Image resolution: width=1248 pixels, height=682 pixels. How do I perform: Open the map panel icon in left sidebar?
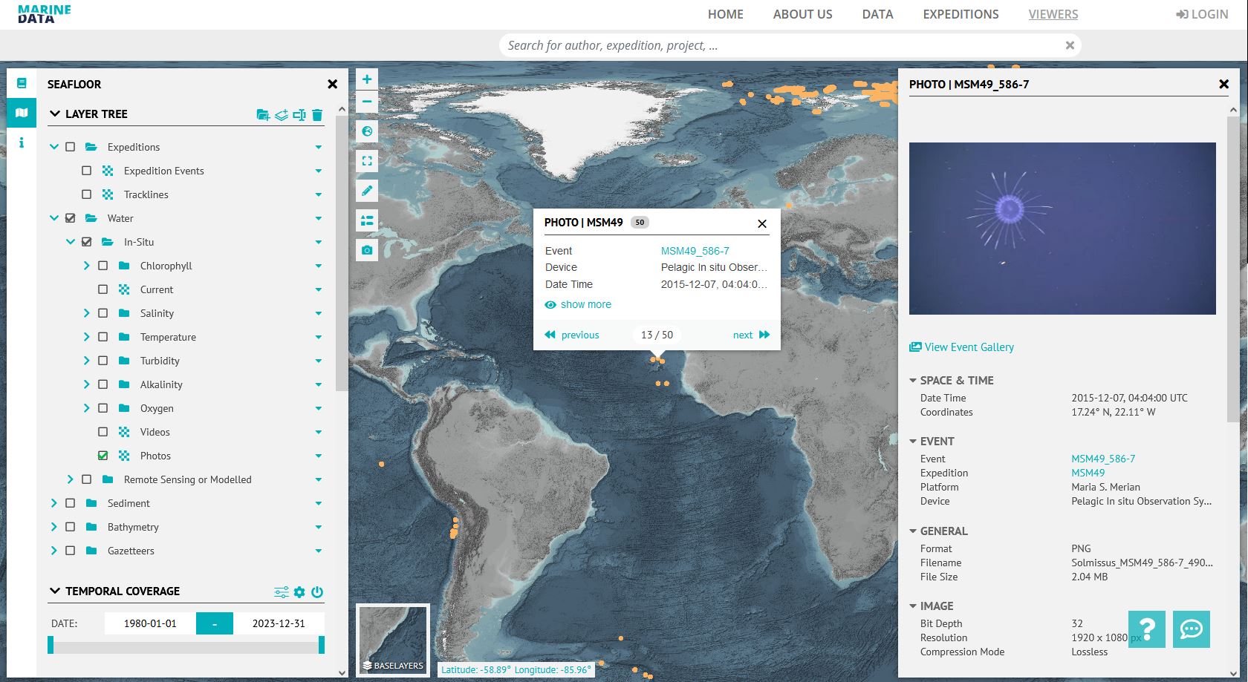click(22, 113)
